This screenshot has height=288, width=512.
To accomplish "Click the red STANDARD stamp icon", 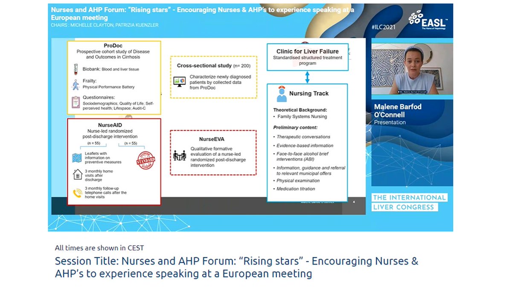I will [145, 161].
